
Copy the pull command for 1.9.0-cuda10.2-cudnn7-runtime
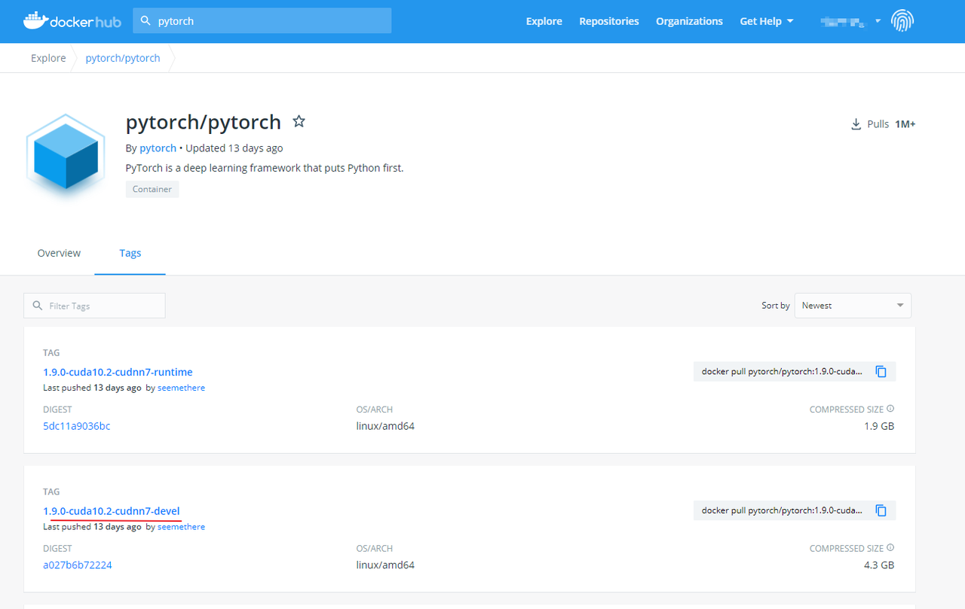(881, 371)
